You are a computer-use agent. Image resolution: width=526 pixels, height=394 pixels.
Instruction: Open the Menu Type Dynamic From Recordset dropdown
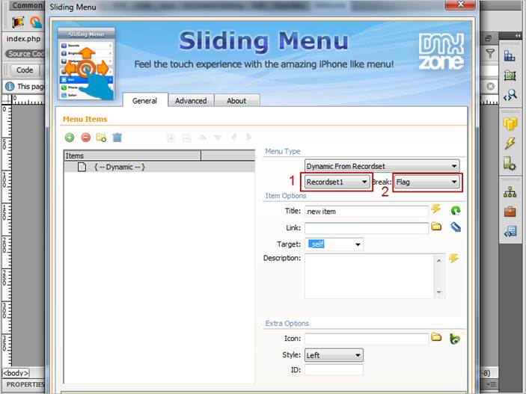pyautogui.click(x=382, y=166)
